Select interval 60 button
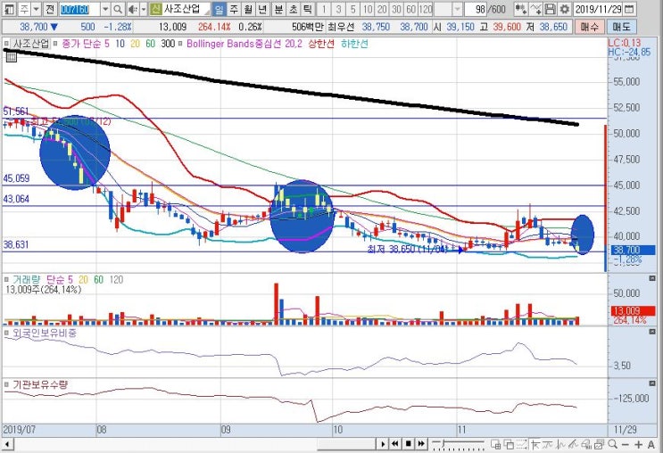This screenshot has width=663, height=453. (x=410, y=9)
